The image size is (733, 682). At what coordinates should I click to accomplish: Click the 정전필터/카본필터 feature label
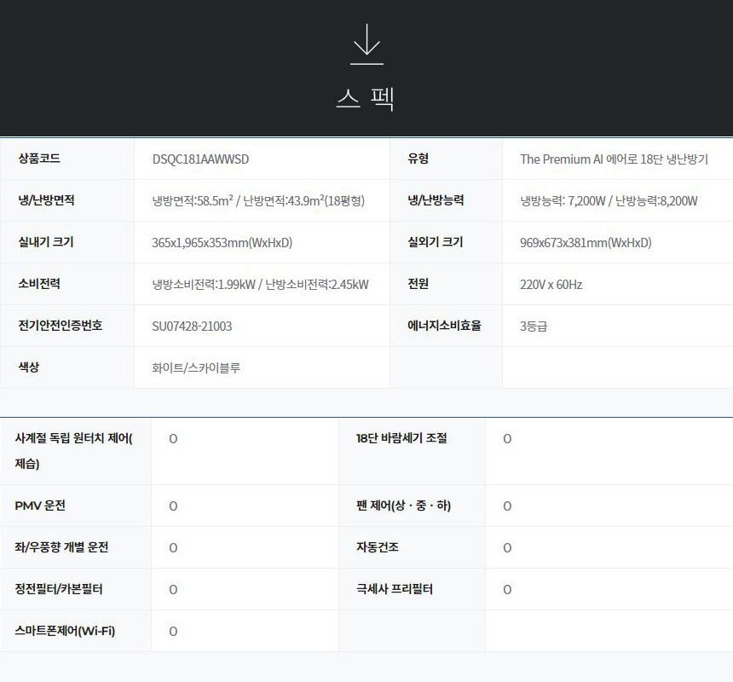(59, 589)
